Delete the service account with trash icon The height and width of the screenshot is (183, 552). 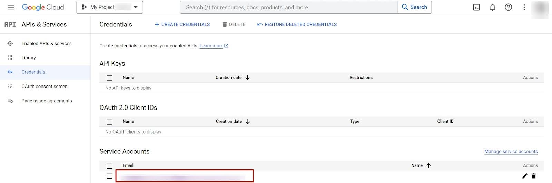(534, 176)
